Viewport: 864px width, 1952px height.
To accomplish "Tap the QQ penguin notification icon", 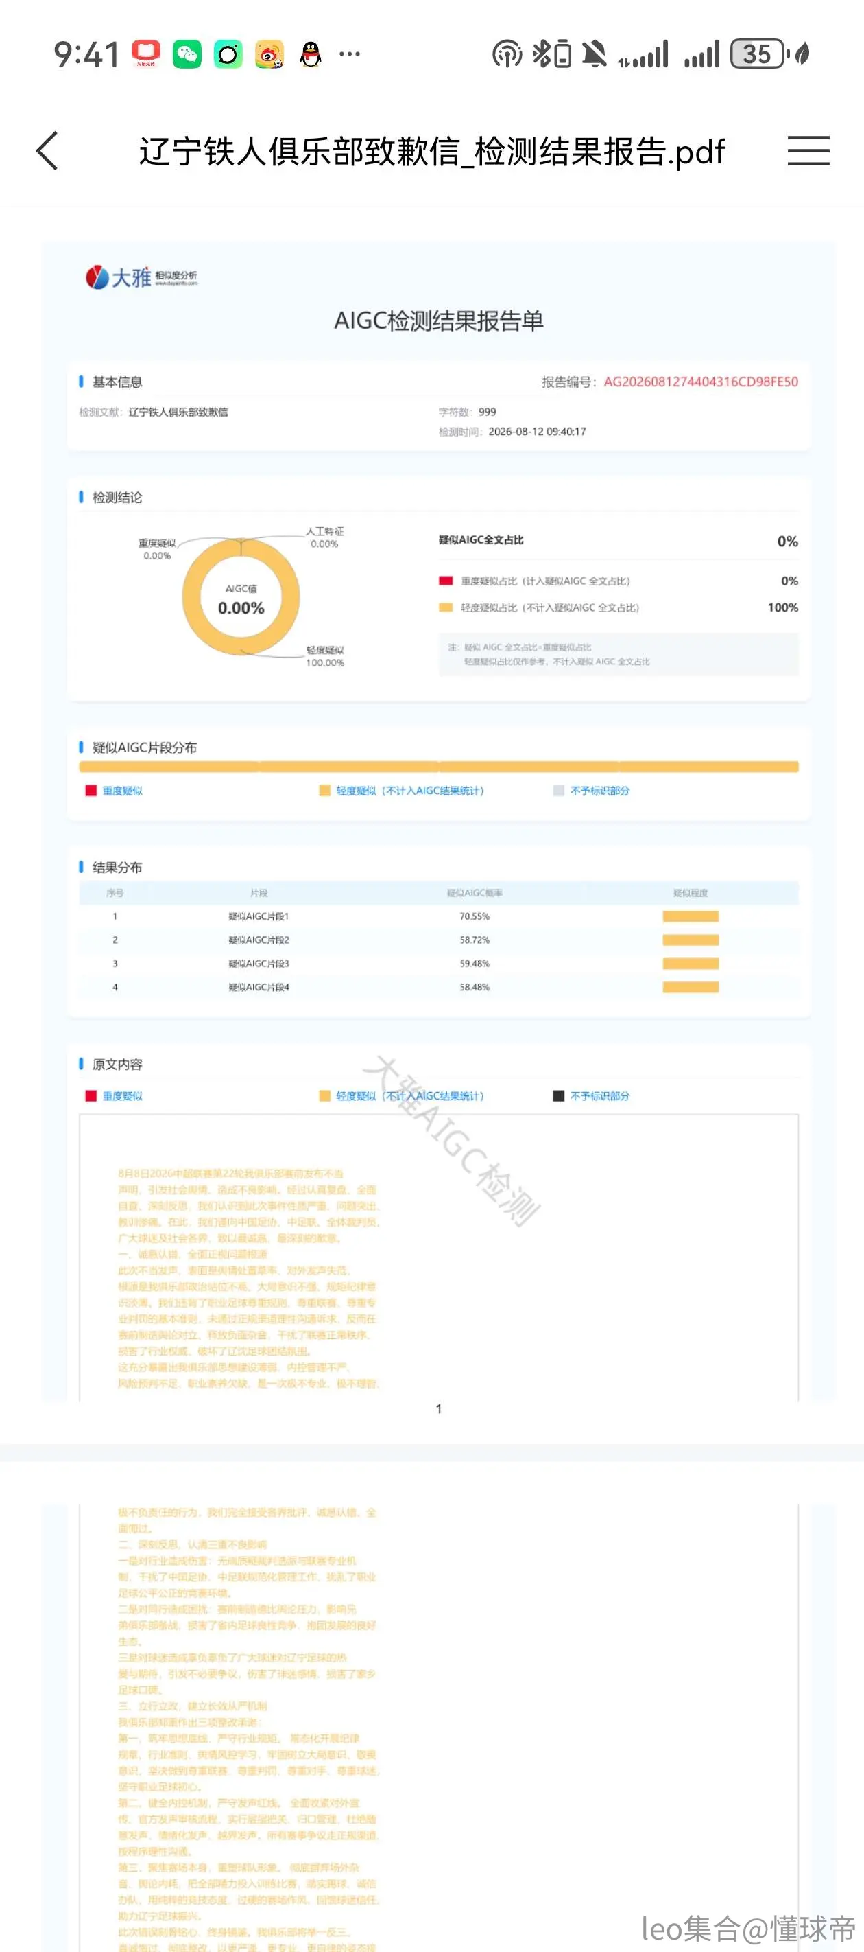I will [311, 54].
